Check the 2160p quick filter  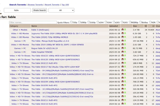[x=89, y=22]
